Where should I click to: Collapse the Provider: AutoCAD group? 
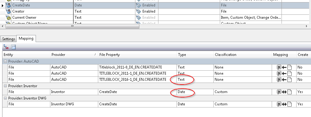(5, 61)
